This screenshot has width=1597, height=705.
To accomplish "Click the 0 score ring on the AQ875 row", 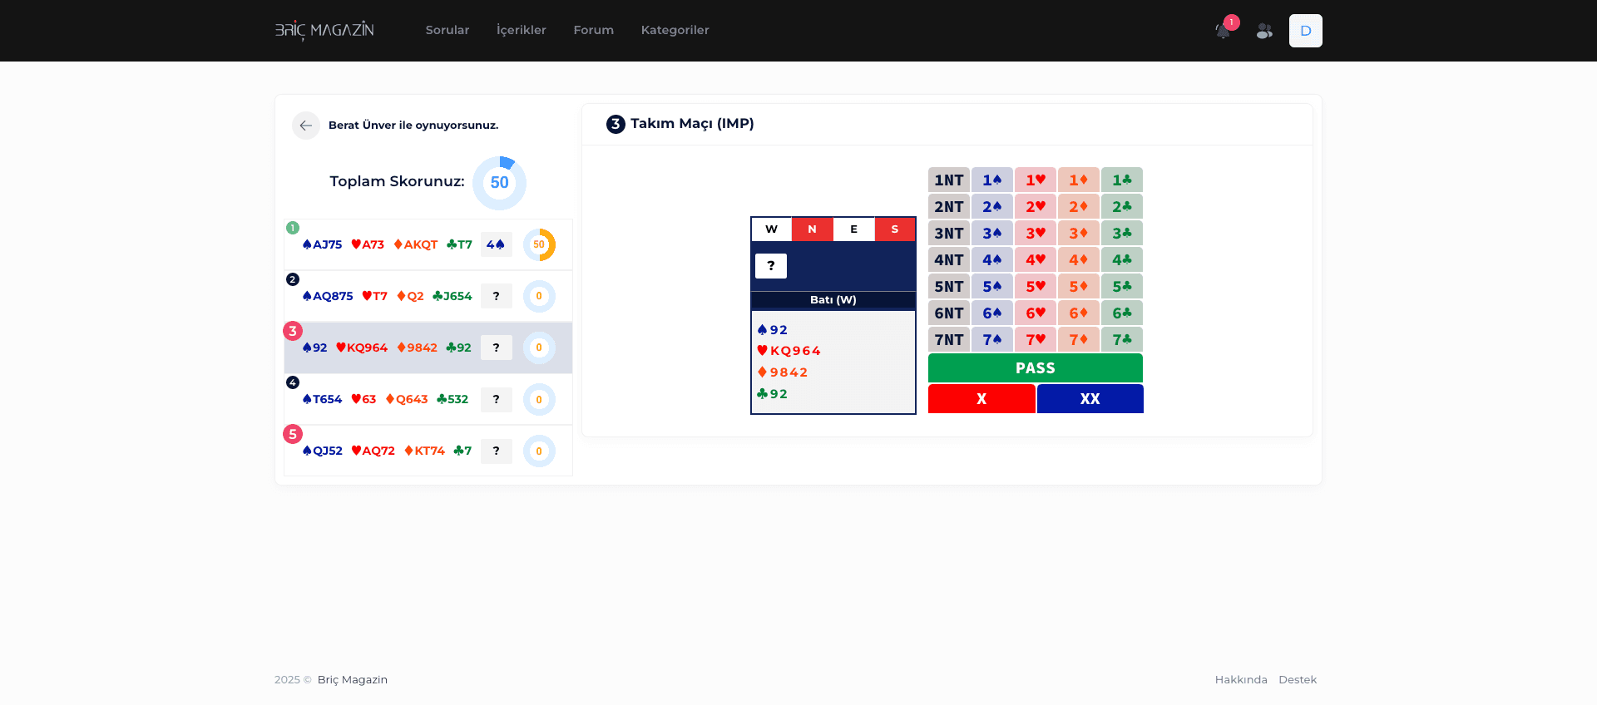I will point(539,296).
